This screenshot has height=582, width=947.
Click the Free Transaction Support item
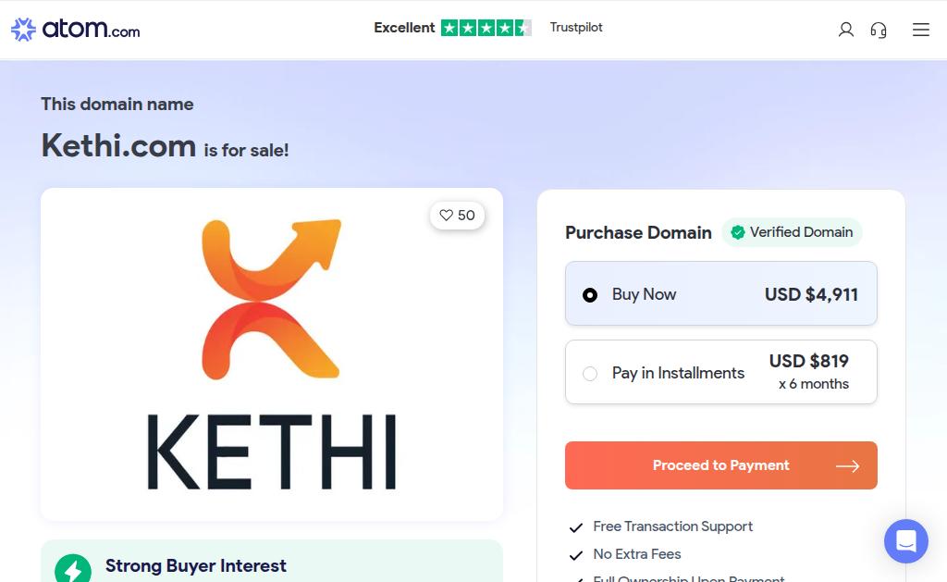pyautogui.click(x=672, y=526)
